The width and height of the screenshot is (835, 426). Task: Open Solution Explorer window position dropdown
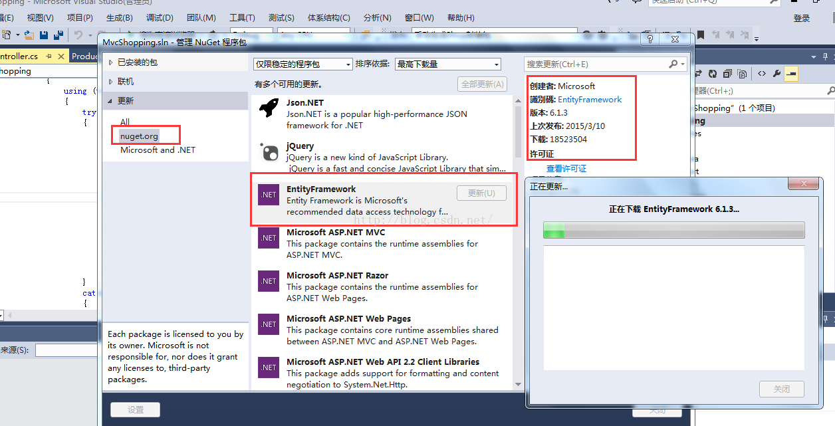(812, 56)
